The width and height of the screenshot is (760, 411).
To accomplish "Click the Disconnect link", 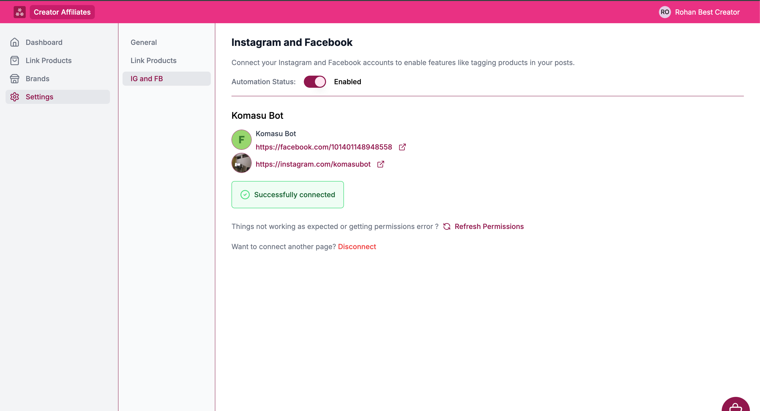I will pos(357,247).
